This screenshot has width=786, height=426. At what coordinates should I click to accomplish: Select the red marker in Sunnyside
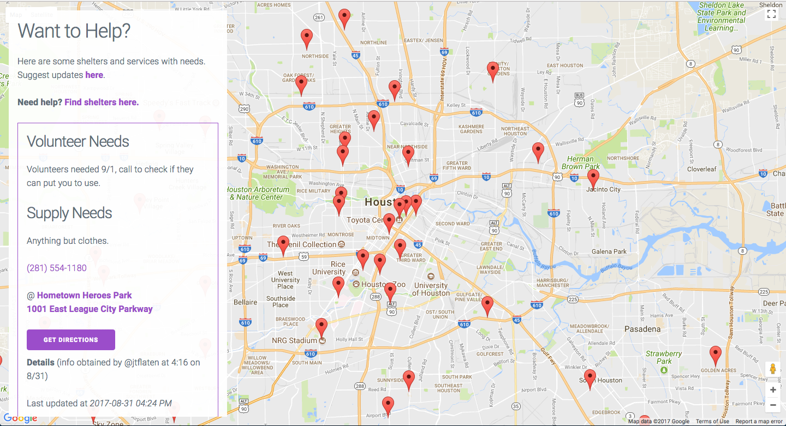point(409,380)
